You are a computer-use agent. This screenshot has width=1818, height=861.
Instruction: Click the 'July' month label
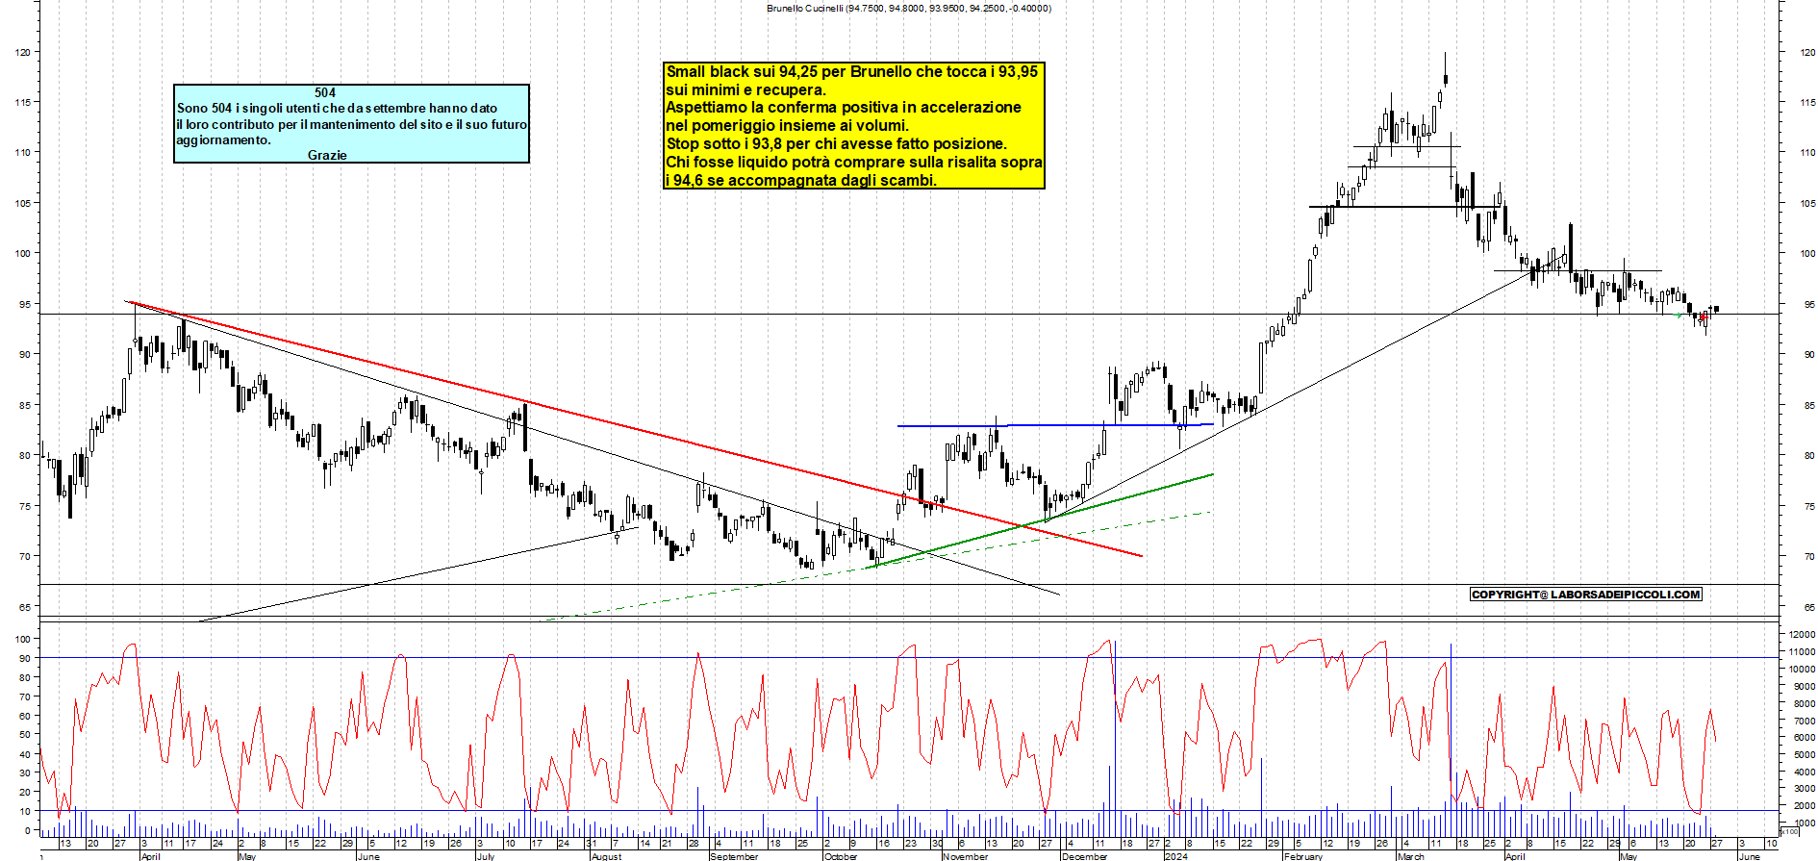486,856
